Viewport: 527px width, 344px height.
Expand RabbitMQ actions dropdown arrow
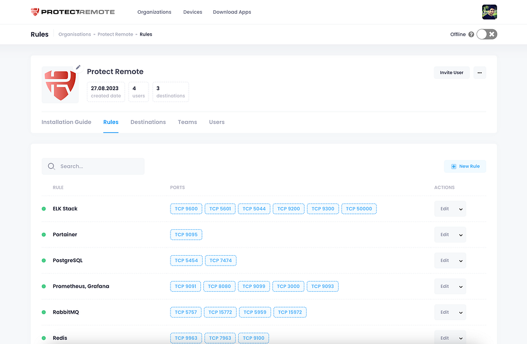461,312
